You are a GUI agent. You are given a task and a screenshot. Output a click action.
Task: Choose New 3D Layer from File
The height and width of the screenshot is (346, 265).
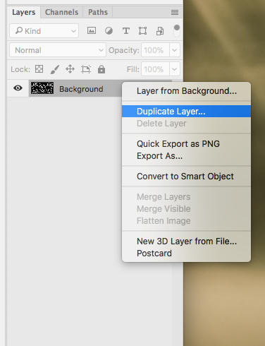pos(187,241)
